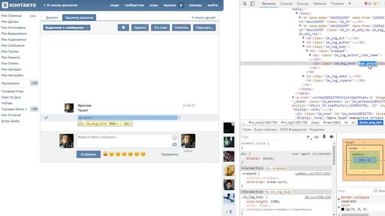
Task: Click the Удалить button
Action: [140, 28]
